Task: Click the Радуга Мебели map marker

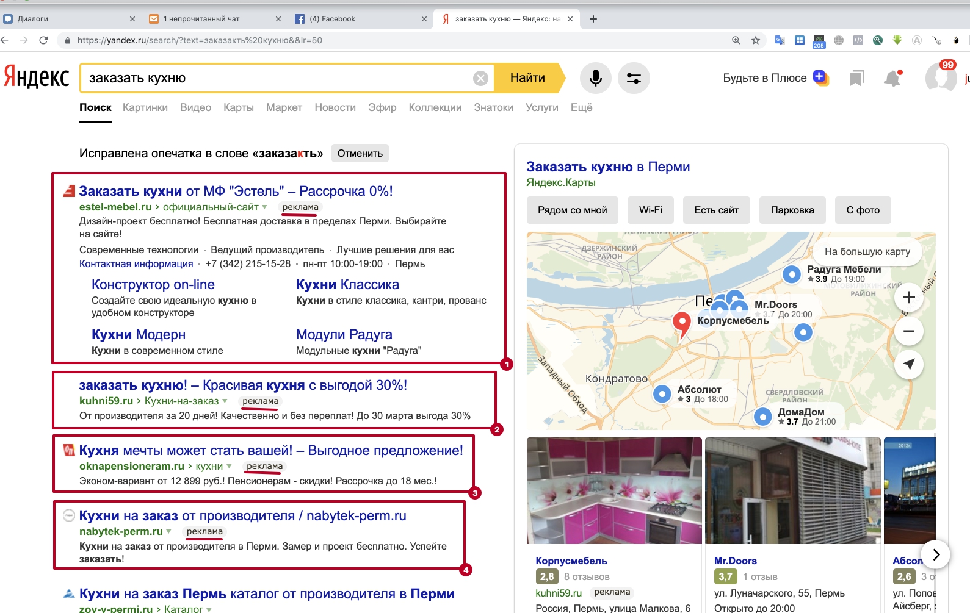Action: [792, 274]
